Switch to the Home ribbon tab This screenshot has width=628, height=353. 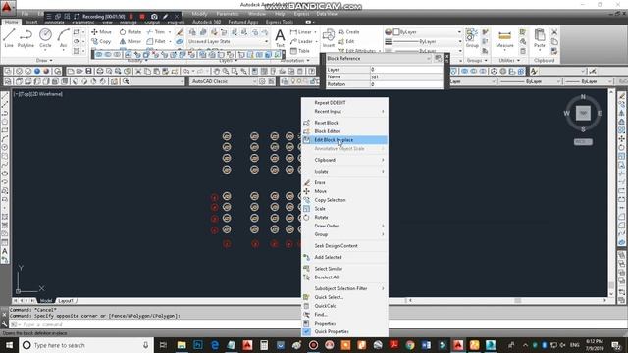pyautogui.click(x=11, y=22)
